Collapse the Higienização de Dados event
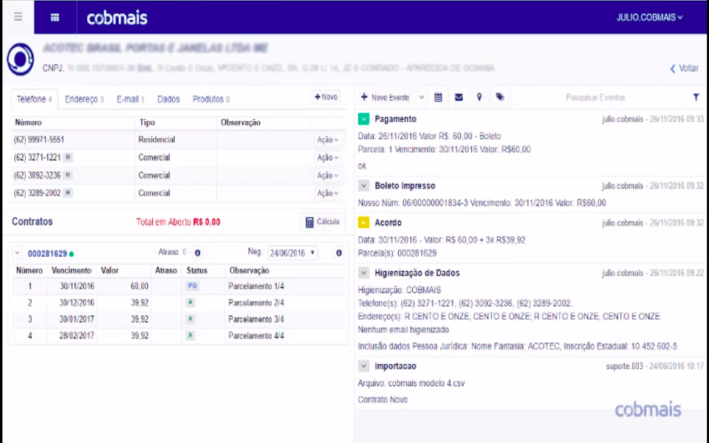The height and width of the screenshot is (443, 709). [x=363, y=273]
